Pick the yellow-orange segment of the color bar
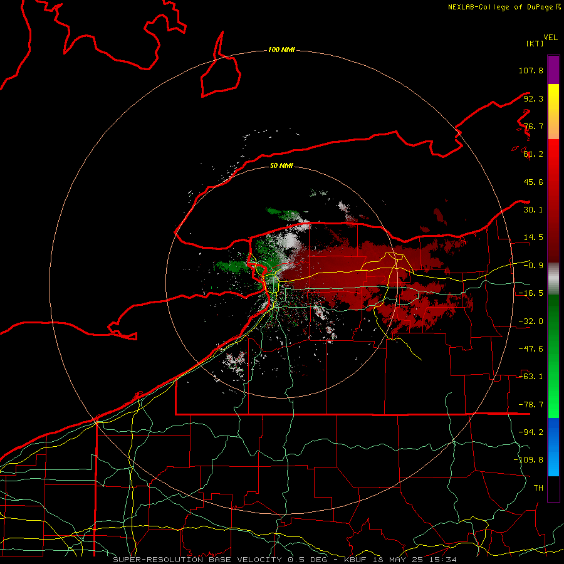The height and width of the screenshot is (564, 564). coord(553,112)
